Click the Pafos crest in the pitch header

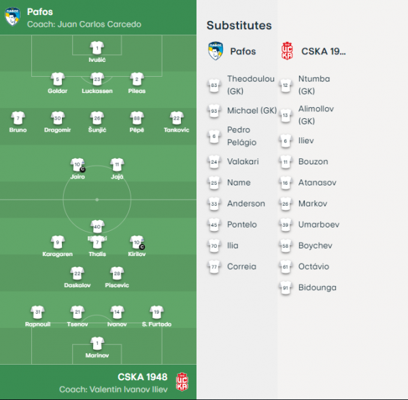click(12, 16)
